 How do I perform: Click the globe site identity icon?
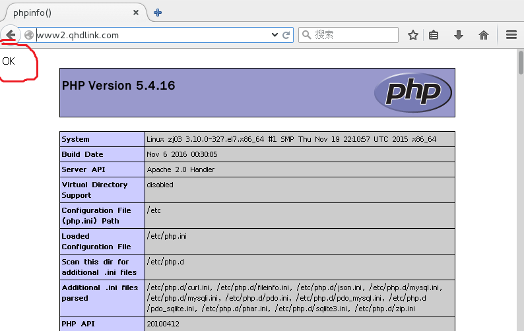tap(29, 35)
